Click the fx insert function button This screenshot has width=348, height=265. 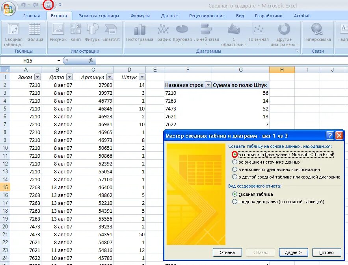pyautogui.click(x=91, y=61)
